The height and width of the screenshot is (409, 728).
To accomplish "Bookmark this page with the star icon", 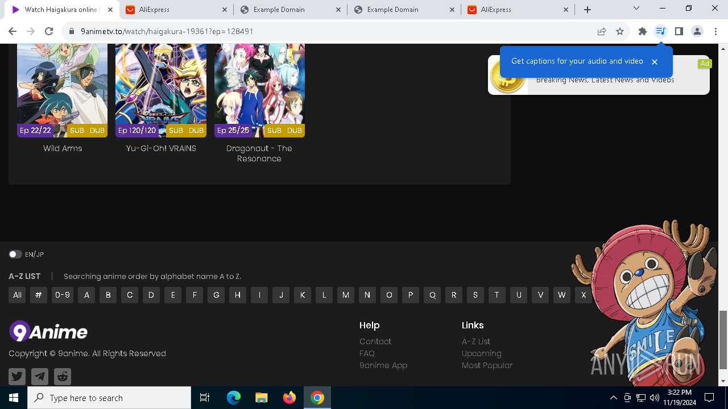I will click(x=620, y=31).
